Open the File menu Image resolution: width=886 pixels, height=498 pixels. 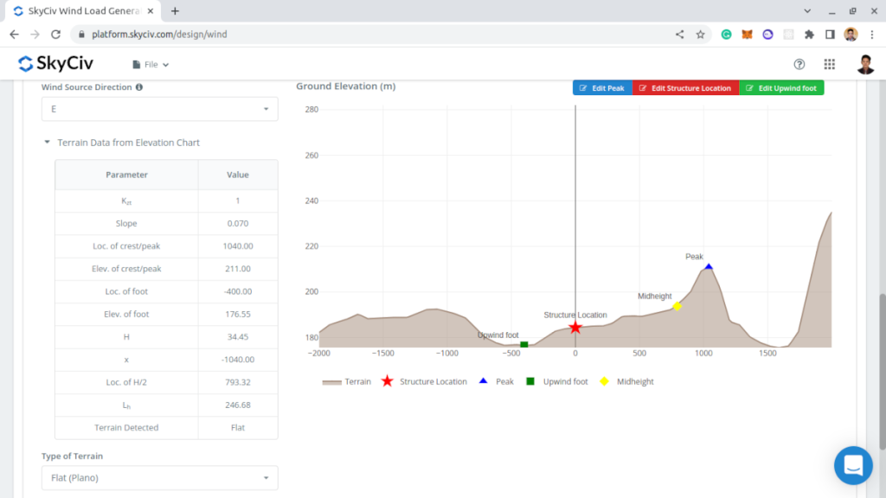[151, 64]
